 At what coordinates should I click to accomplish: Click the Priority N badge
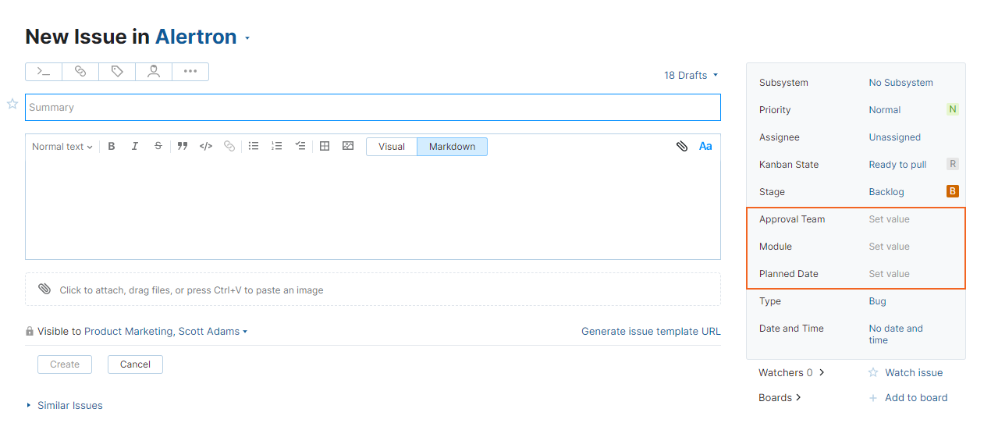tap(952, 110)
